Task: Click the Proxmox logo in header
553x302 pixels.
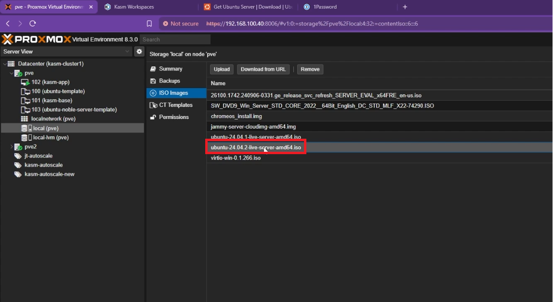Action: 36,39
